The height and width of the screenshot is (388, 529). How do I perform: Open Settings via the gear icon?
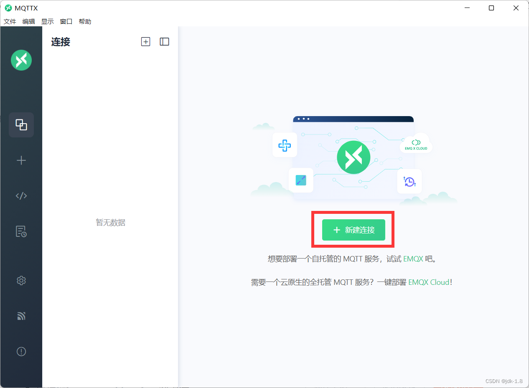point(21,281)
